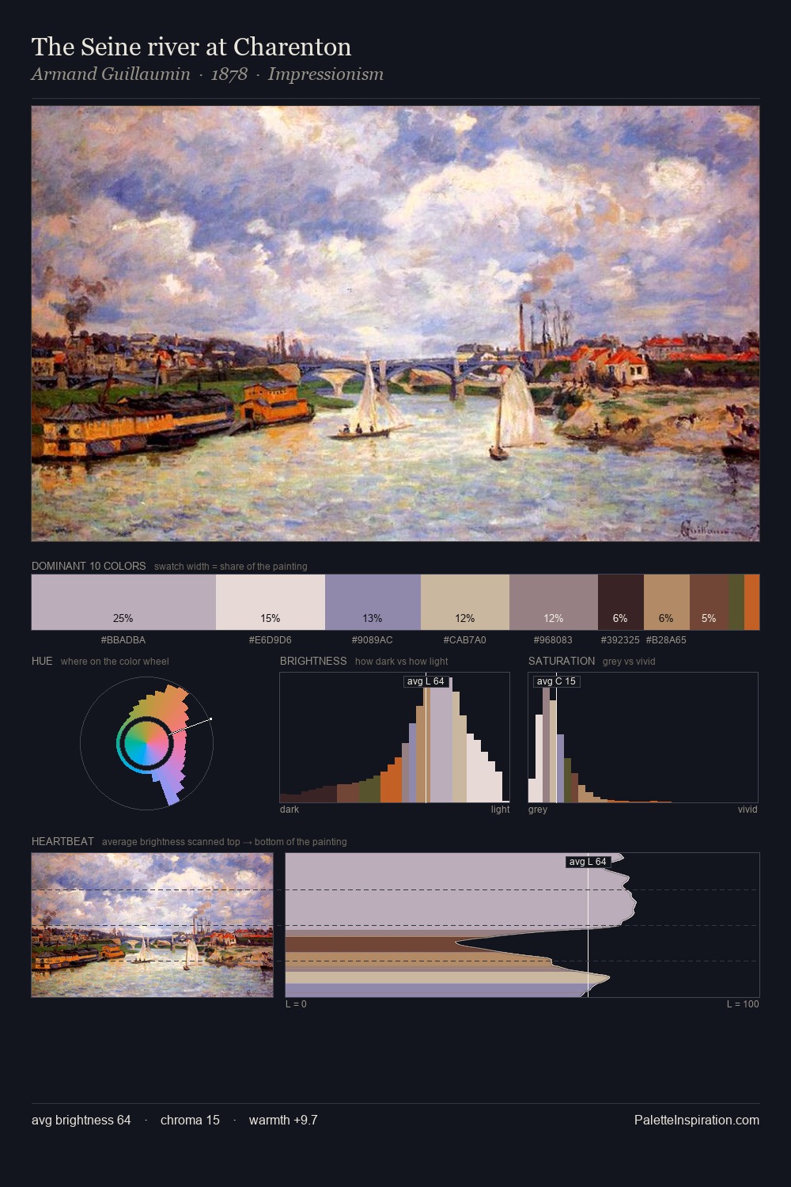
Task: Choose the #B28A65 tan swatch
Action: [x=667, y=602]
